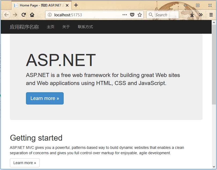Screen dimensions: 217x170
Task: Open a new browser tab
Action: 76,5
